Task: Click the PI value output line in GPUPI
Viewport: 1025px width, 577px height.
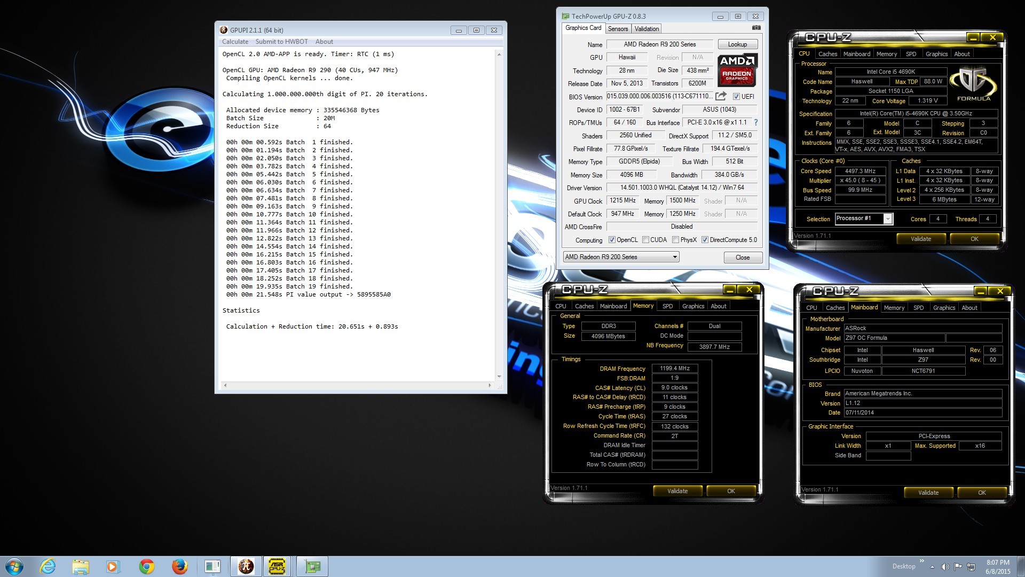Action: coord(309,294)
